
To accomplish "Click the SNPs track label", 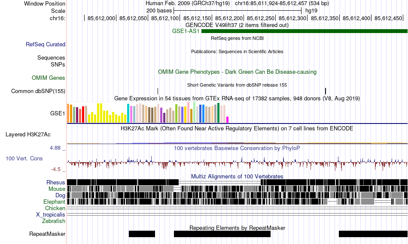I will point(58,64).
